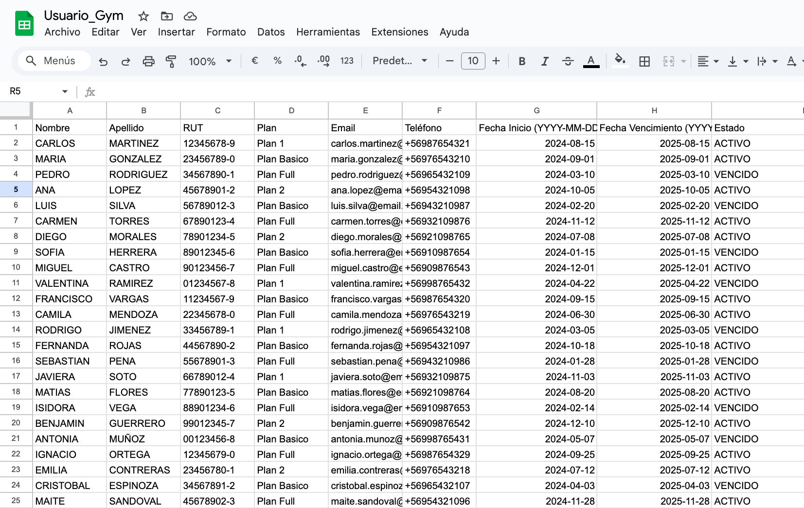This screenshot has height=508, width=804.
Task: Toggle bold formatting
Action: click(x=522, y=61)
